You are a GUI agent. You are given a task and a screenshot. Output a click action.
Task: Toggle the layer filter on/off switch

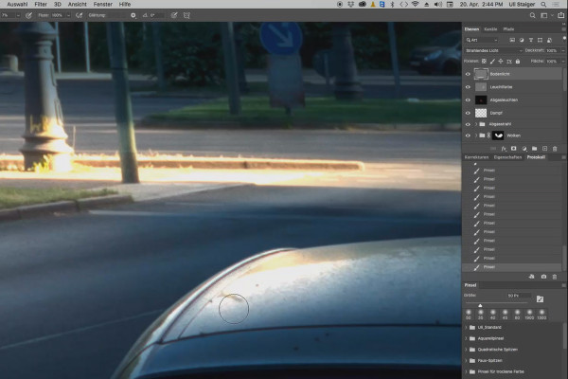[x=564, y=39]
